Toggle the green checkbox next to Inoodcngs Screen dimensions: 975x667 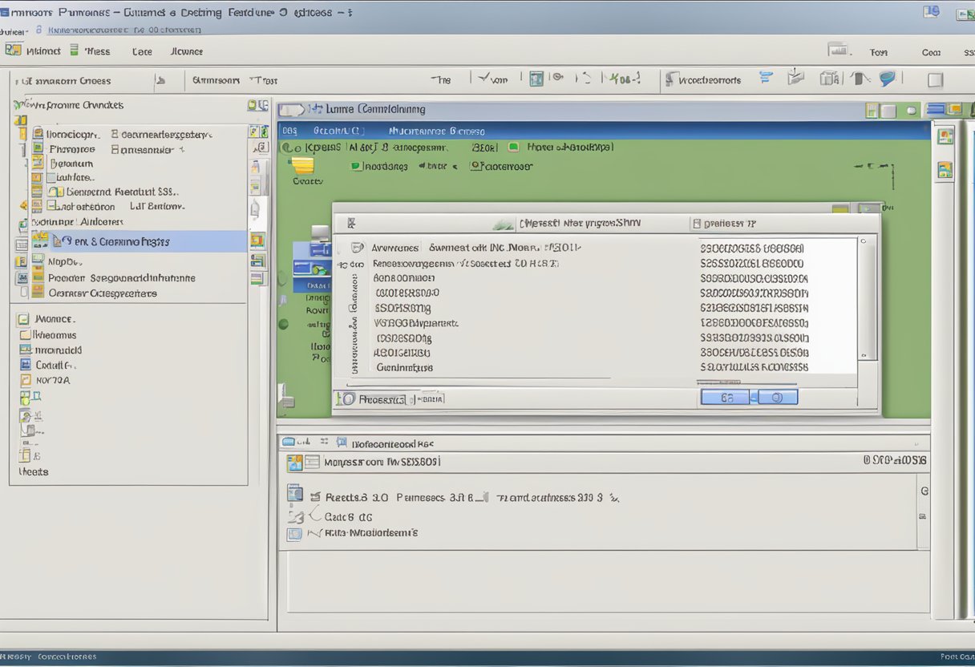pyautogui.click(x=356, y=167)
